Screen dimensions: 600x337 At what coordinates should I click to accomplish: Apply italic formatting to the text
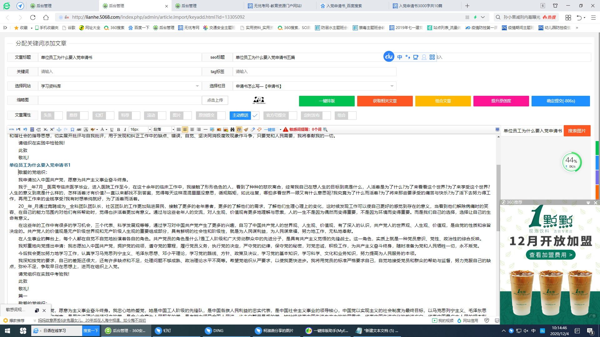[125, 129]
